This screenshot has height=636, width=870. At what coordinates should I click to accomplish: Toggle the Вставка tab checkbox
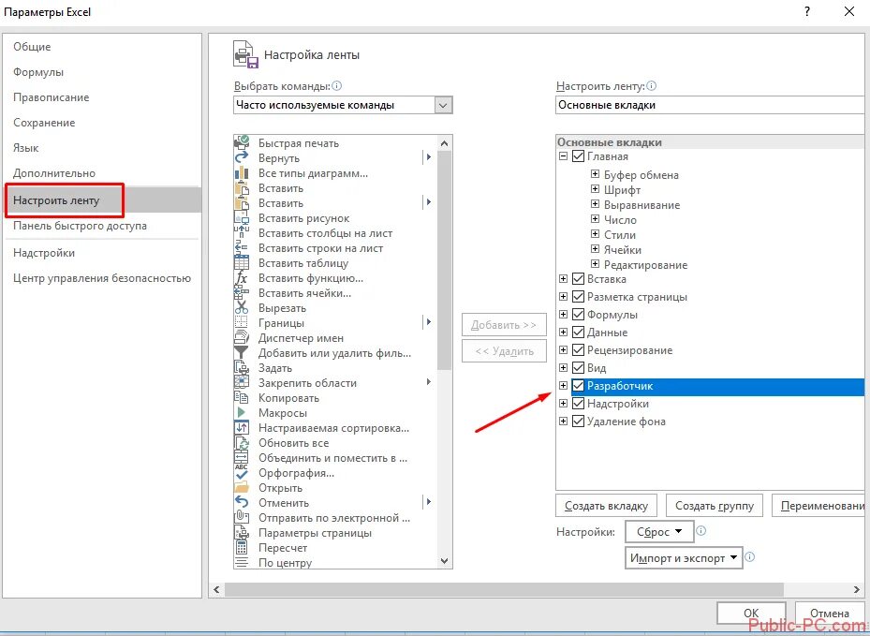point(578,278)
